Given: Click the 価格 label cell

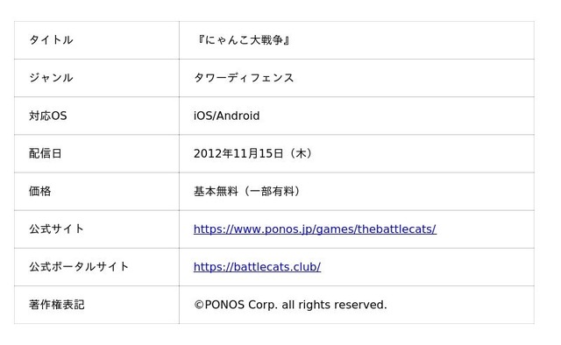Looking at the screenshot, I should [96, 192].
